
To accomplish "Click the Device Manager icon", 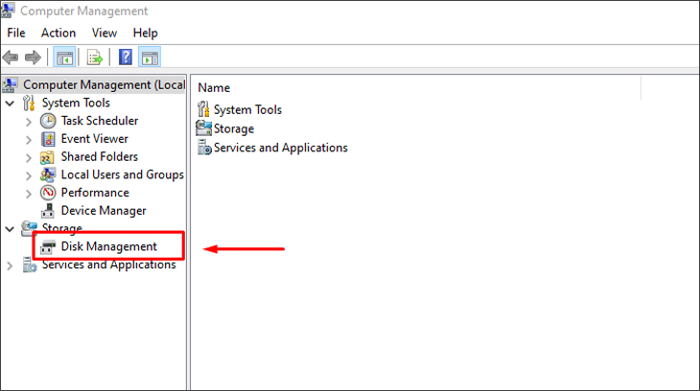I will tap(48, 211).
